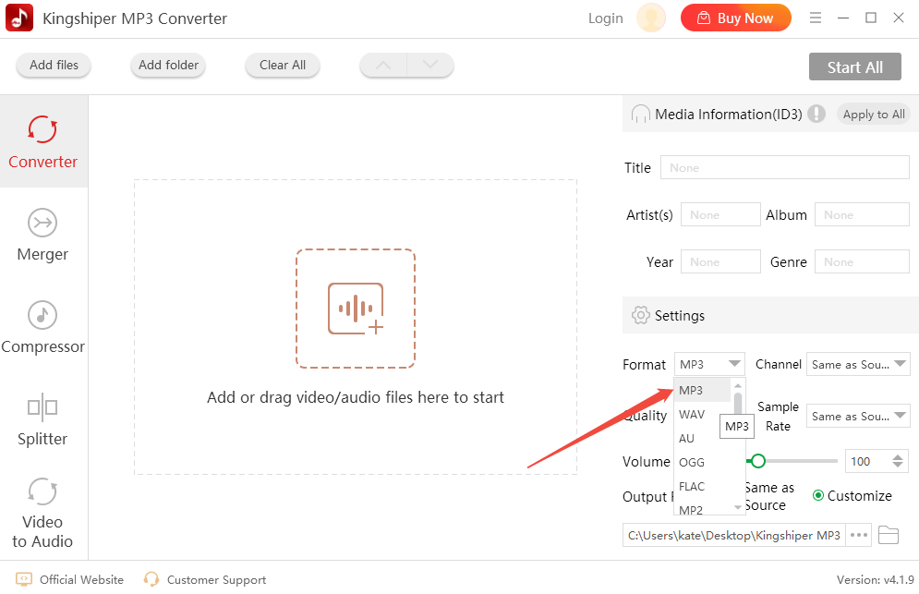Image resolution: width=919 pixels, height=594 pixels.
Task: Click the Customer Support headset icon
Action: click(x=151, y=579)
